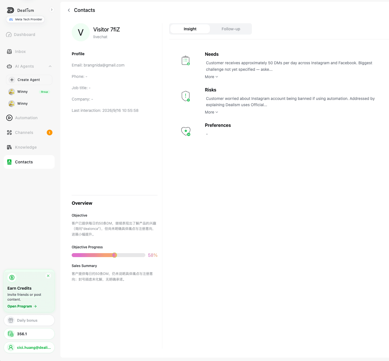
Task: Click the orange Channels notification badge
Action: 50,133
